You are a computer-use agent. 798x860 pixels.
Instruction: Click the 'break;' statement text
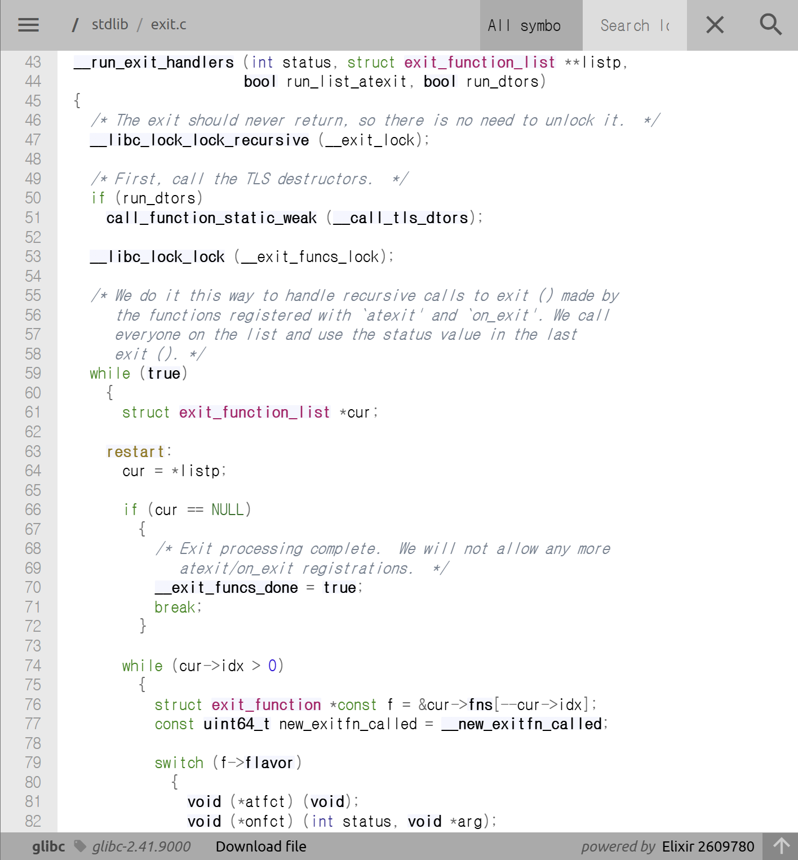[x=178, y=607]
